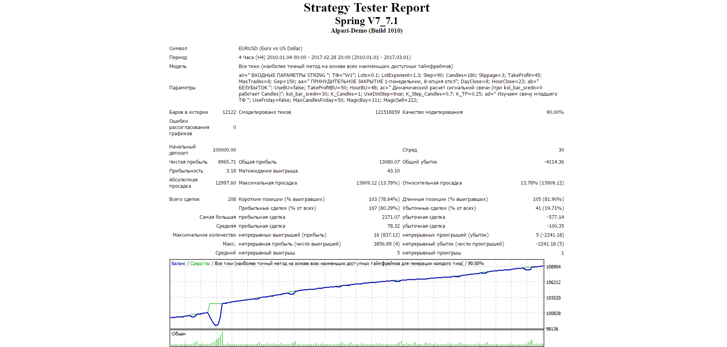Click average loss trade -100.35
727x347 pixels.
pos(555,226)
